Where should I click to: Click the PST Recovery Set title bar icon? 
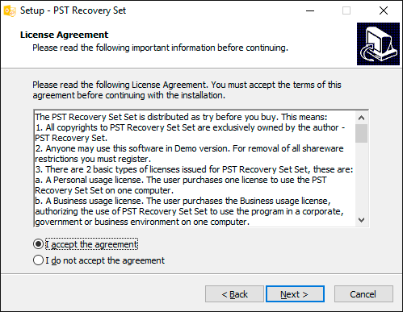tap(10, 10)
